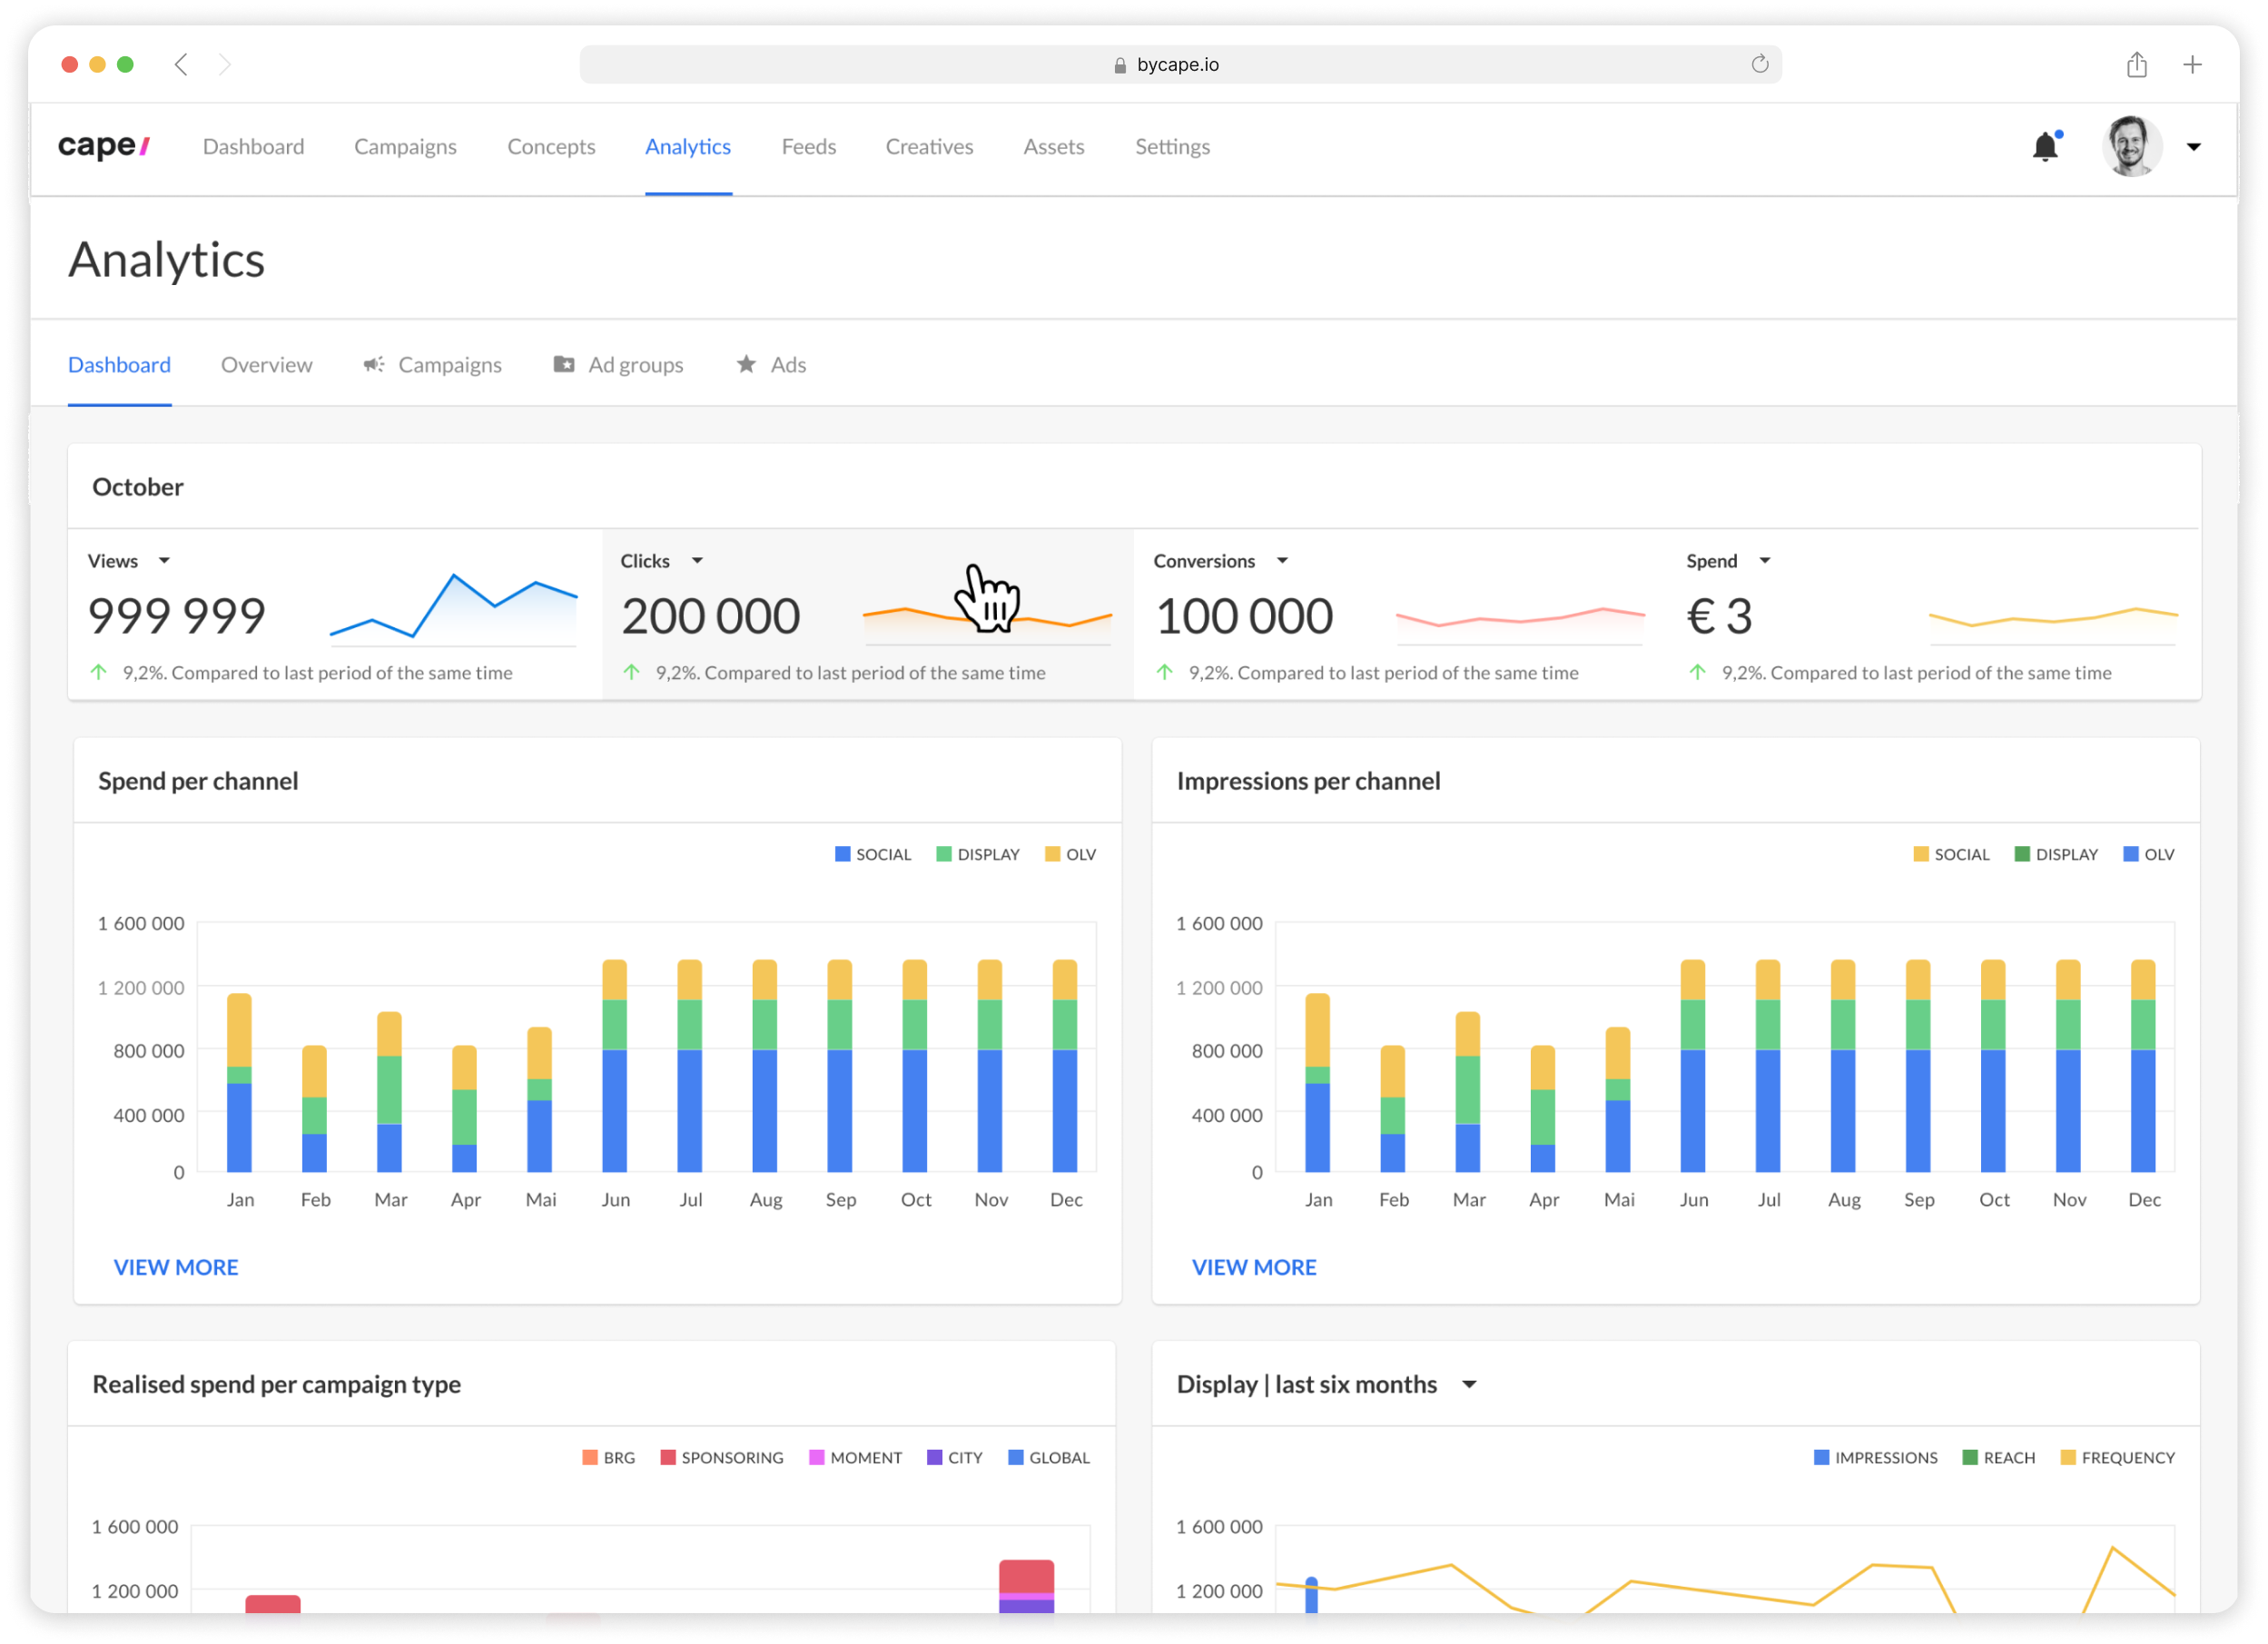Click the Campaigns megaphone icon
Image resolution: width=2268 pixels, height=1644 pixels.
click(374, 365)
